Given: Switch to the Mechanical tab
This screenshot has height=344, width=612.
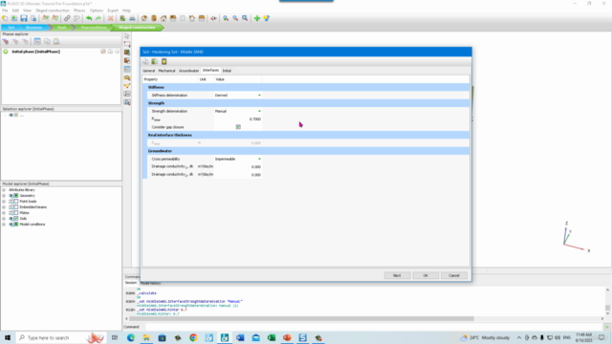Looking at the screenshot, I should click(x=166, y=71).
